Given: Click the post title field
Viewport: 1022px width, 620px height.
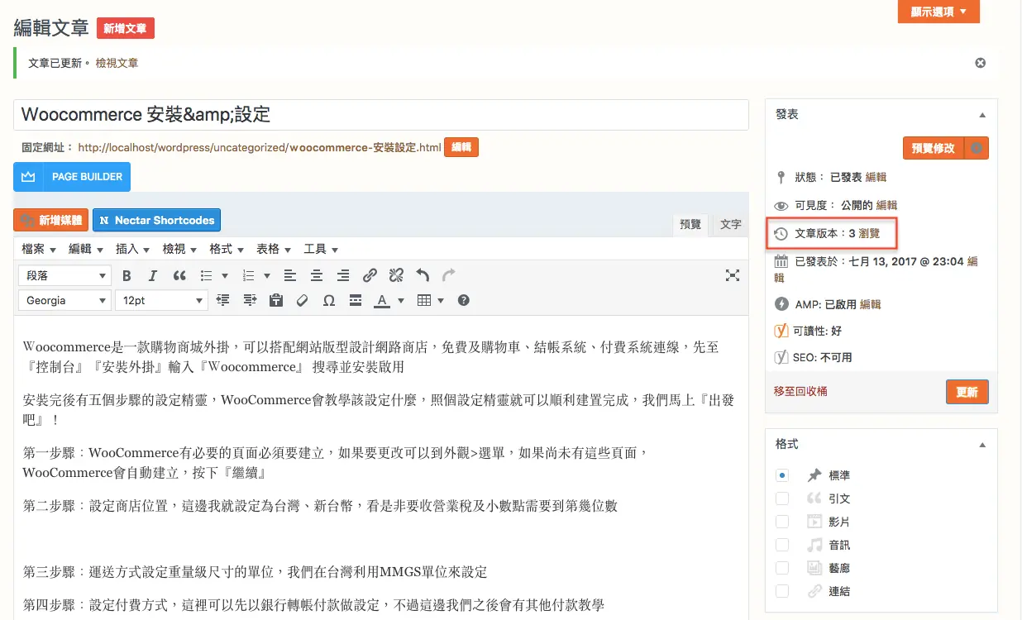Looking at the screenshot, I should (381, 115).
